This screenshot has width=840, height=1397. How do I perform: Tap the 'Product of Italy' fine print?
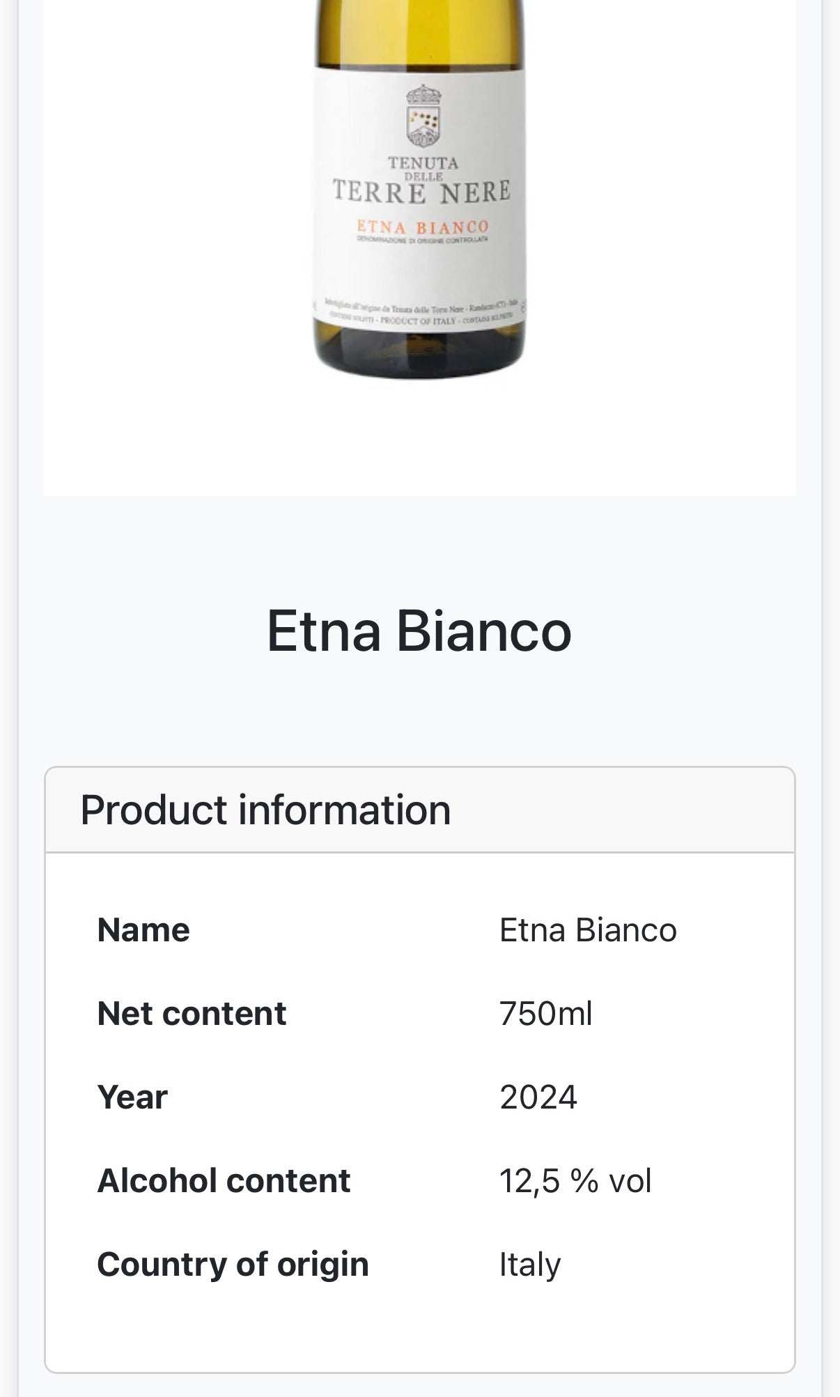pos(418,321)
